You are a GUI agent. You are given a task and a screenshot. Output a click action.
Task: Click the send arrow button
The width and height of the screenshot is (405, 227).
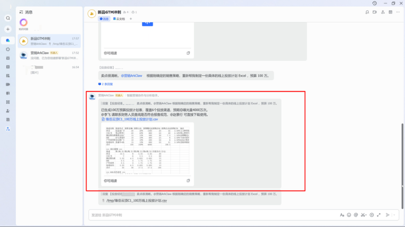point(388,215)
